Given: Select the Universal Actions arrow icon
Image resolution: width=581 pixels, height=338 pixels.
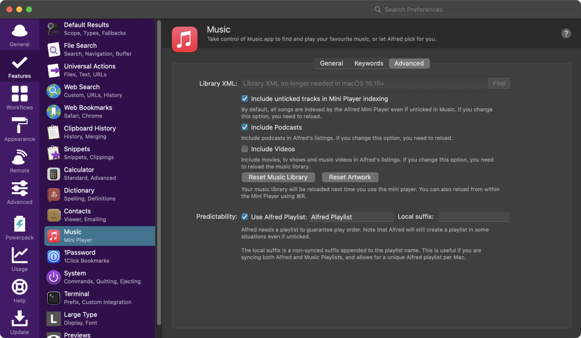Looking at the screenshot, I should [54, 70].
